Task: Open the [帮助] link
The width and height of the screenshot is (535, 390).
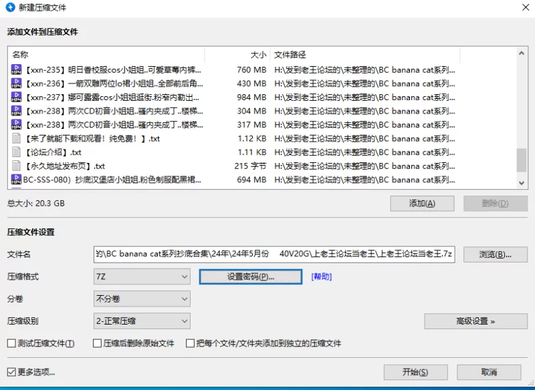Action: coord(322,276)
